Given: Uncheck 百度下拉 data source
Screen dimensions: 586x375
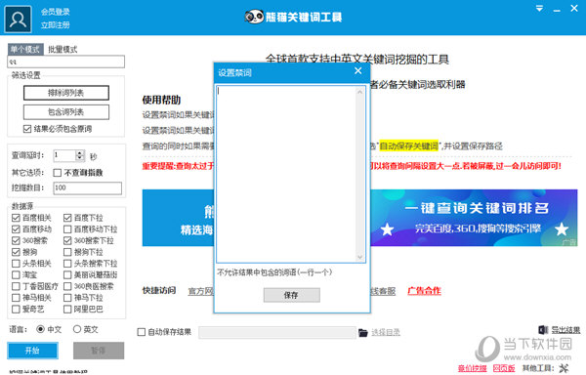Looking at the screenshot, I should (67, 218).
